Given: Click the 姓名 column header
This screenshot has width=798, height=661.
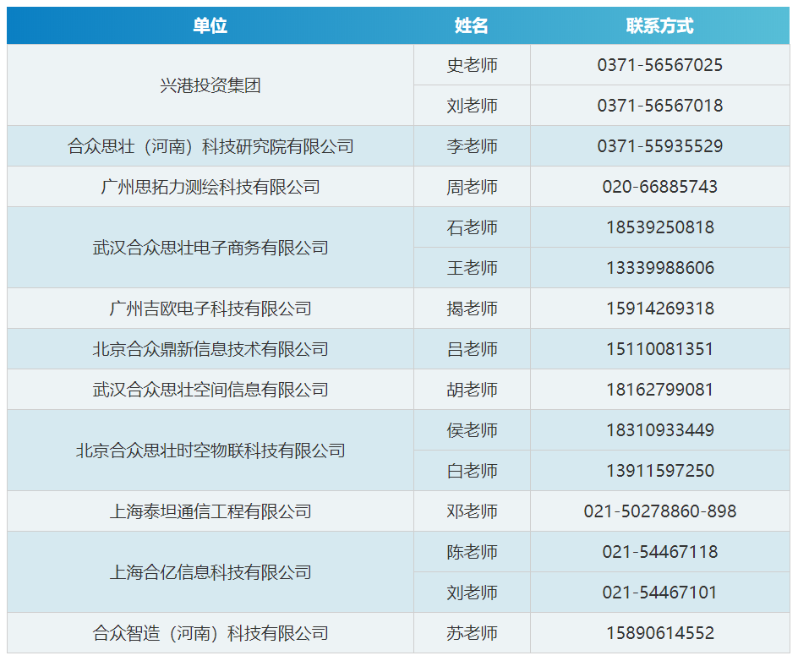Looking at the screenshot, I should 472,25.
